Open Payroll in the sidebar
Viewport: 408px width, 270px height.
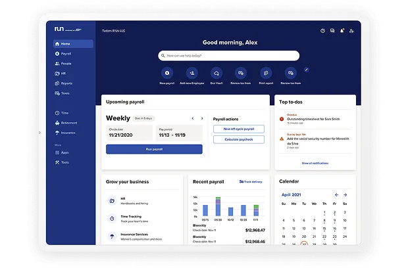(63, 53)
